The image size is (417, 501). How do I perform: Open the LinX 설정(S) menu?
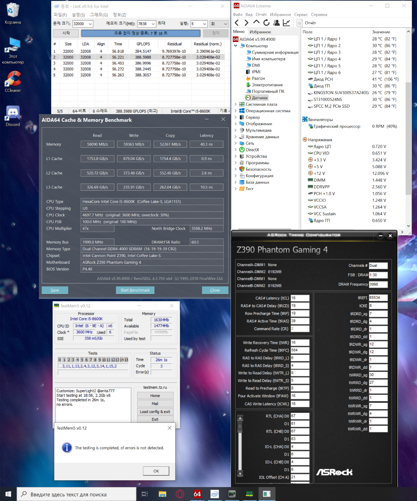tap(78, 15)
